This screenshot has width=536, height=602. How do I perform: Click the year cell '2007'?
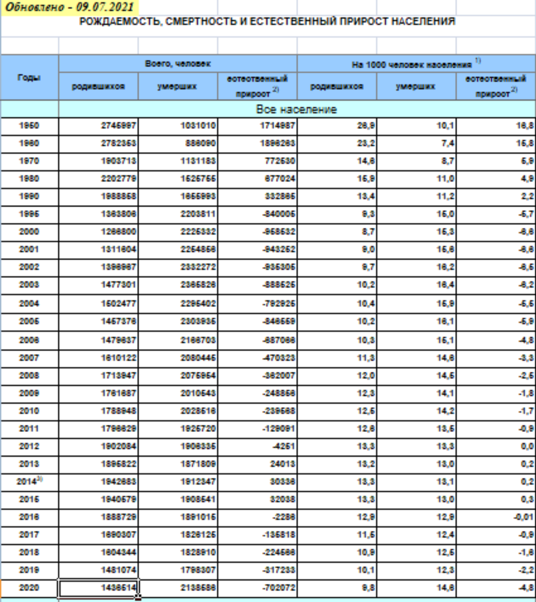tap(29, 358)
